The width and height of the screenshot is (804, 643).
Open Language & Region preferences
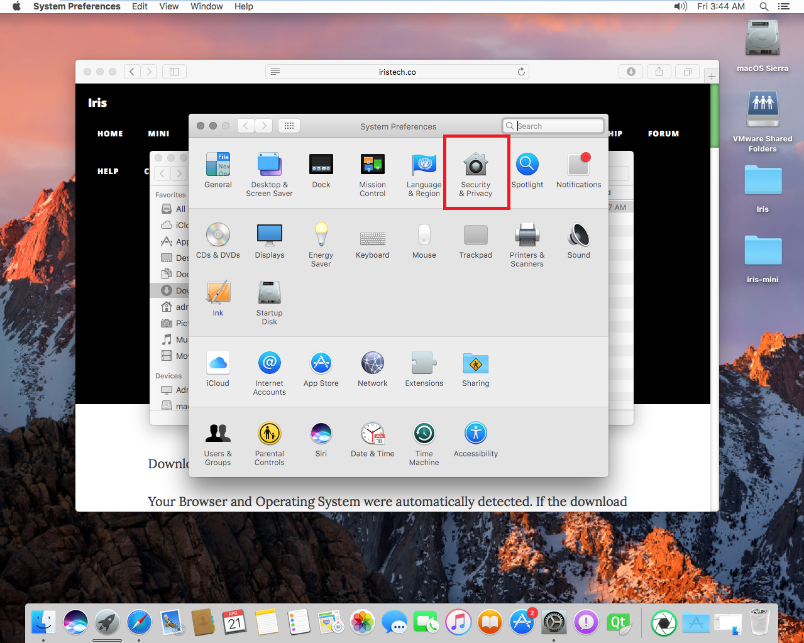tap(424, 175)
